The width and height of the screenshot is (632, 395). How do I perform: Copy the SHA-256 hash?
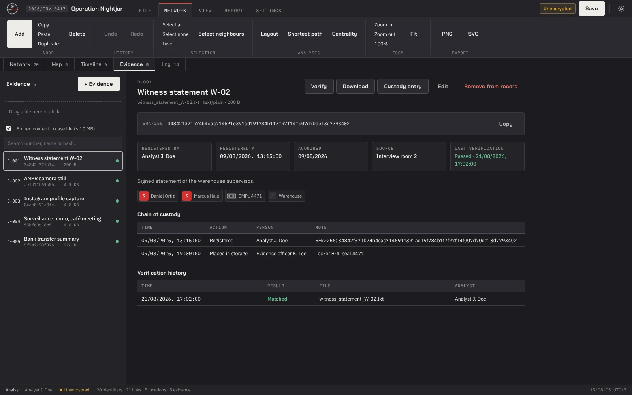coord(506,124)
